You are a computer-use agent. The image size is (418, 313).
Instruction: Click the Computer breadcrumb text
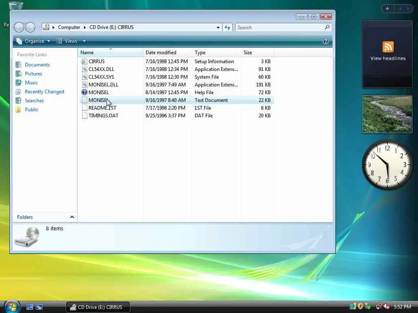pos(69,27)
